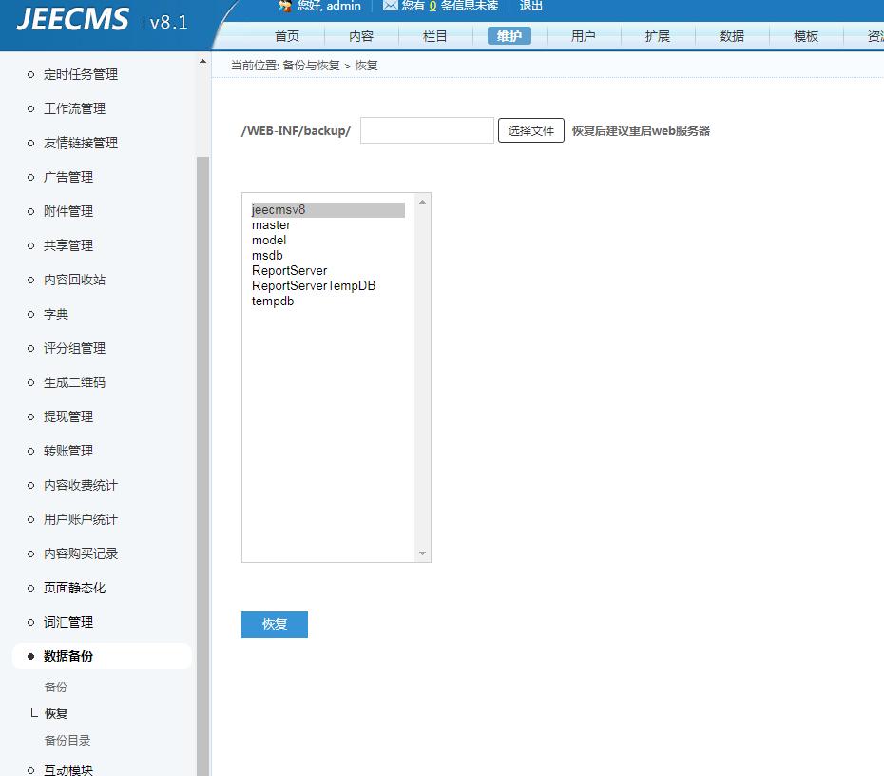Screen dimensions: 884x776
Task: Select msdb in the database list
Action: [x=328, y=256]
